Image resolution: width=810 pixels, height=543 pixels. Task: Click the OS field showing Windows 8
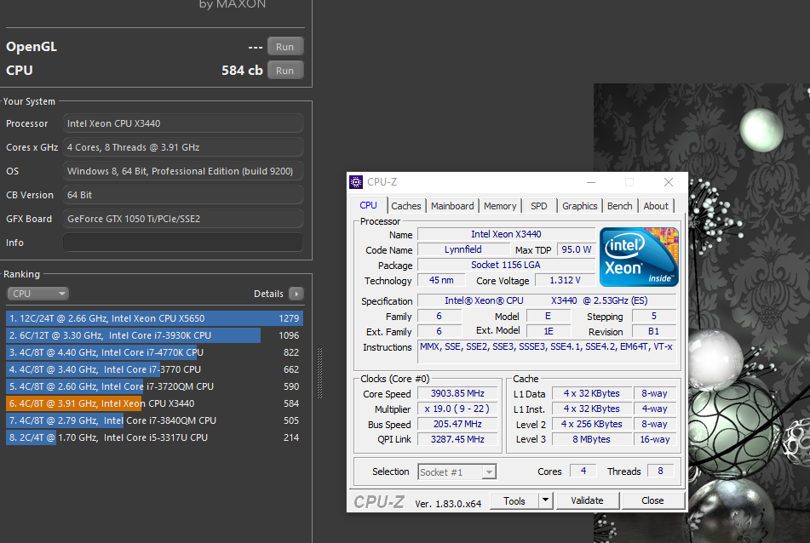183,171
